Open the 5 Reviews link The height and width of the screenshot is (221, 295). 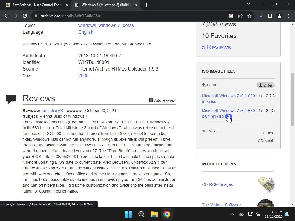point(216,47)
